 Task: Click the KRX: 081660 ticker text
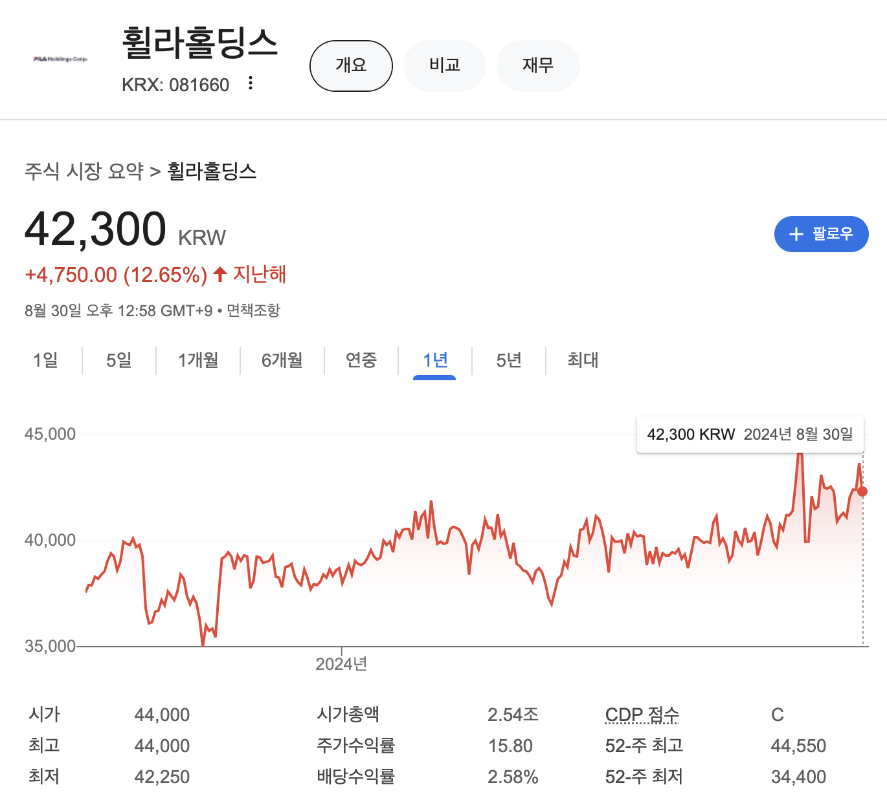175,85
